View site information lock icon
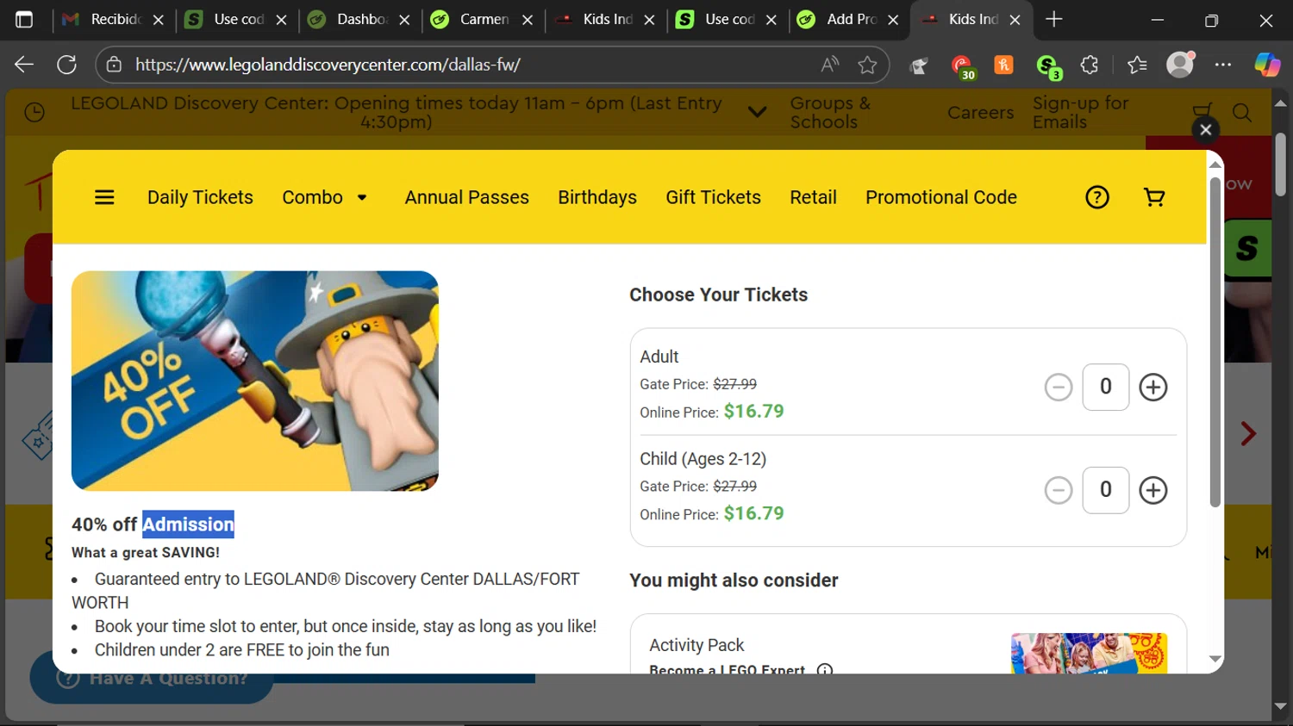 (x=113, y=65)
